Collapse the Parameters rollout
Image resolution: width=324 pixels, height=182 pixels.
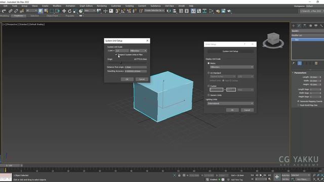300,73
